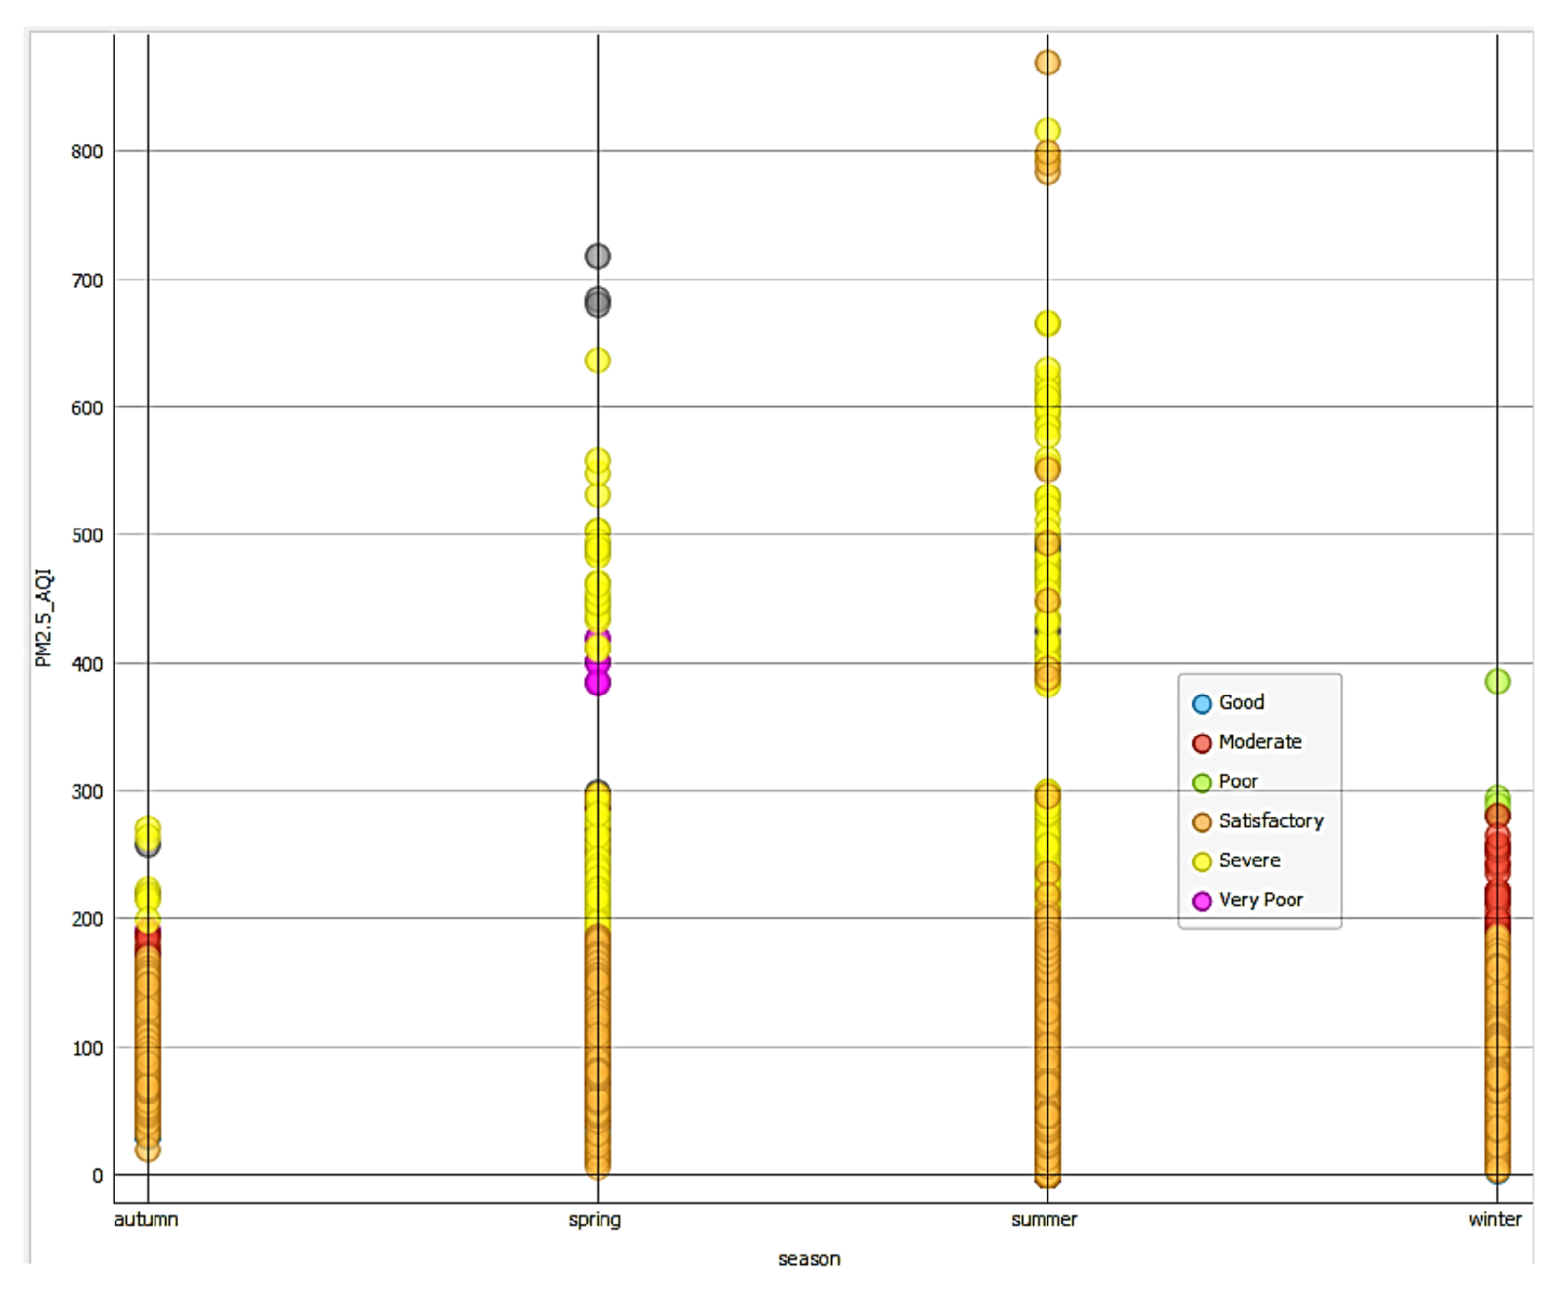
Task: Click the 'winter' x-axis category label
Action: point(1494,1219)
